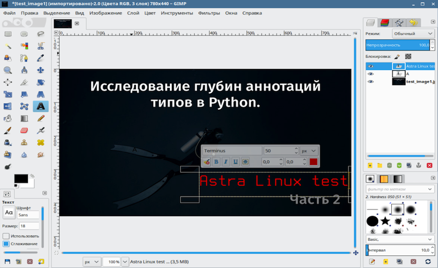Viewport: 438px width, 268px height.
Task: Toggle visibility of test_image1 layer
Action: (x=371, y=82)
